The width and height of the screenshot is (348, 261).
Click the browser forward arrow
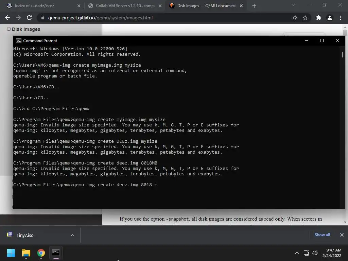point(18,18)
